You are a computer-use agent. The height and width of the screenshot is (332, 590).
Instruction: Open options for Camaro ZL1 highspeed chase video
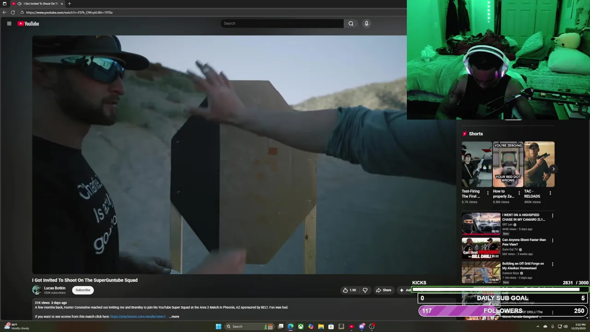553,215
